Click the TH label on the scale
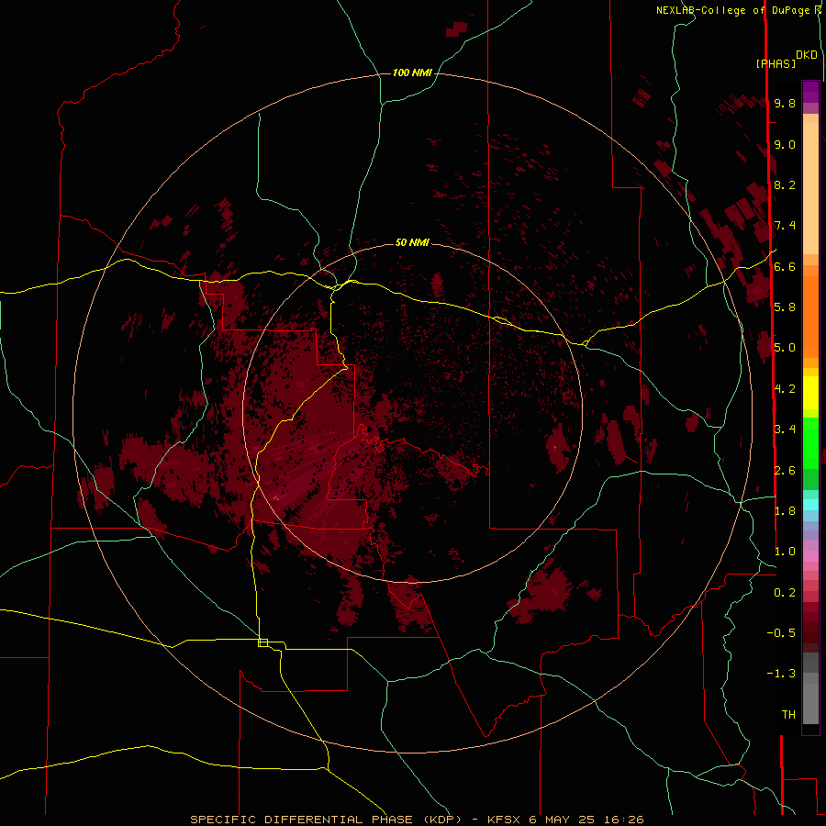 point(788,714)
